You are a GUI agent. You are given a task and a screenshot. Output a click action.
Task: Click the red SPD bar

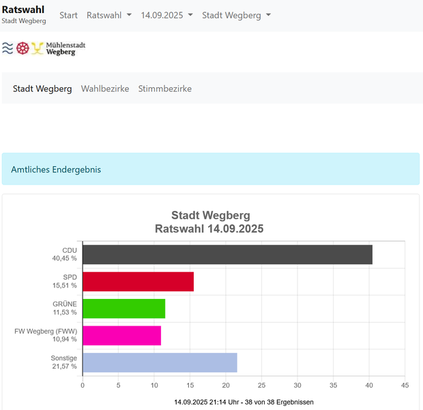click(138, 281)
